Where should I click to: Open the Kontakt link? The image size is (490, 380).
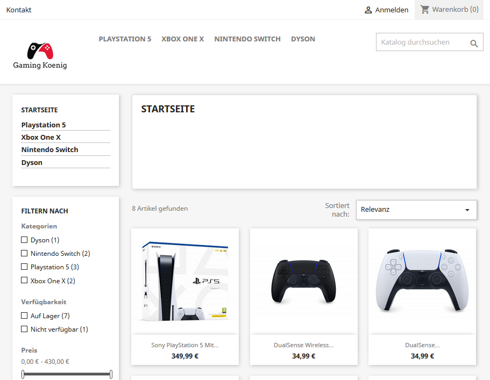pos(19,10)
